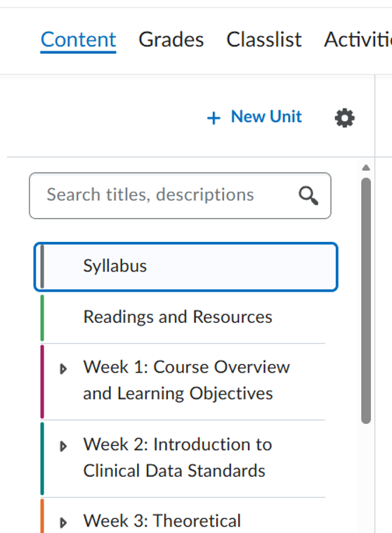The width and height of the screenshot is (392, 533).
Task: Select the Week 1 unit title text
Action: click(186, 380)
